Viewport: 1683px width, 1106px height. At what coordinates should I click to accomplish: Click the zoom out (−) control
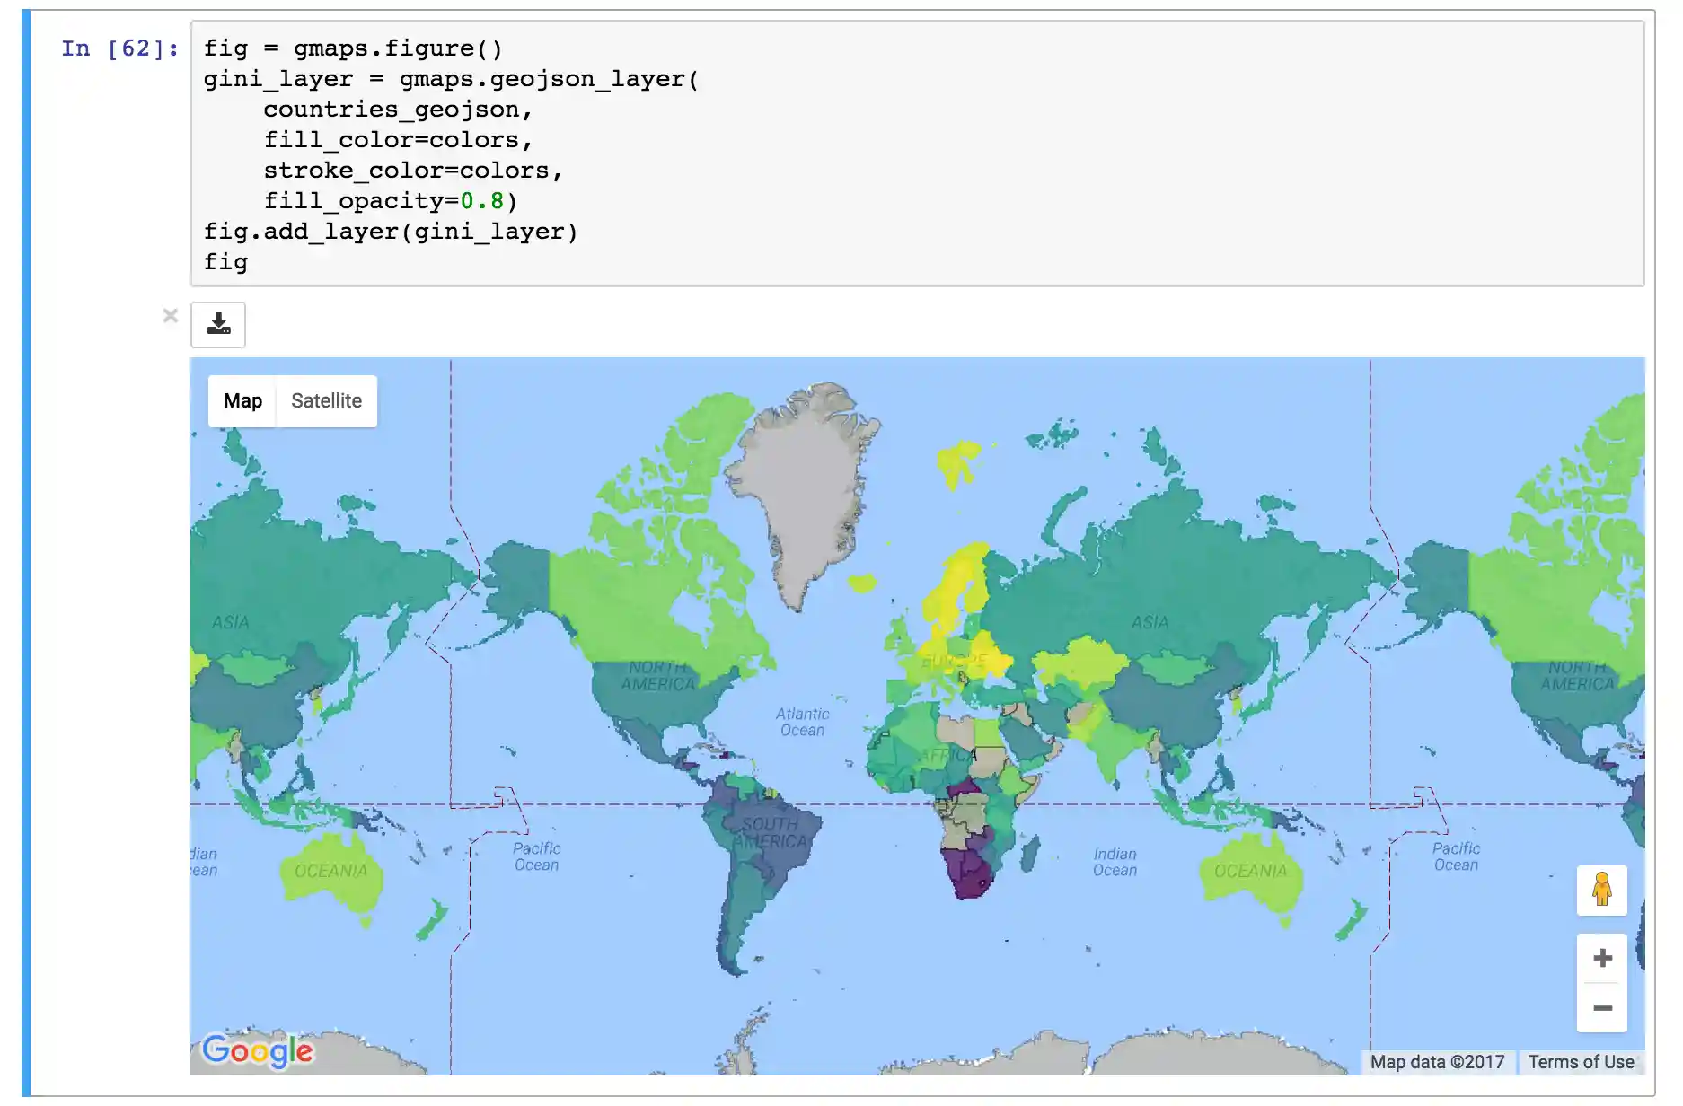(x=1603, y=1008)
